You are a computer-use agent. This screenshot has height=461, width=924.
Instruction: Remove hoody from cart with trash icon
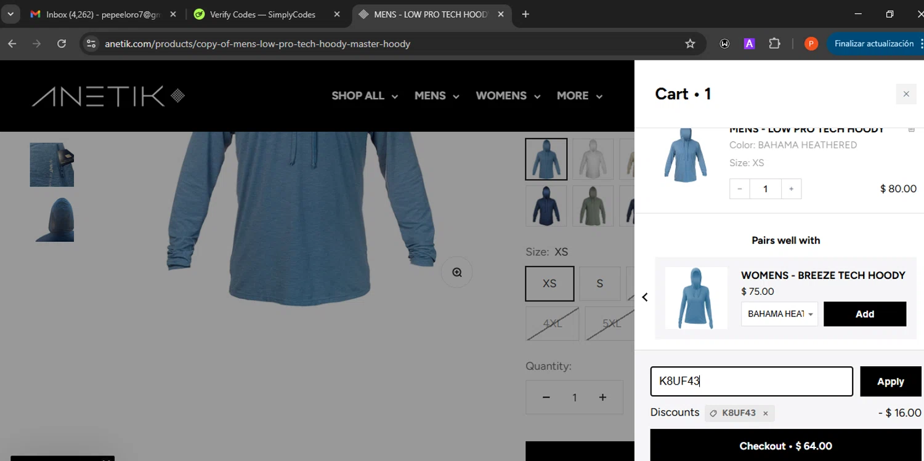(x=912, y=130)
